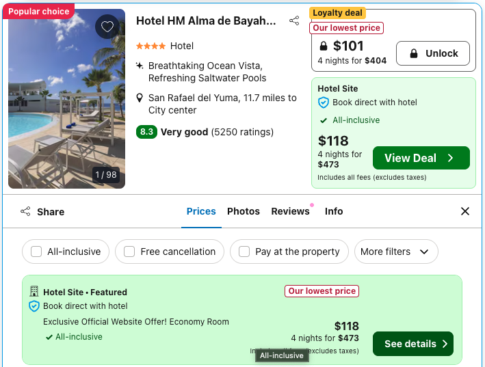Expand the More filters dropdown
Viewport: 485px width, 367px height.
pos(395,252)
